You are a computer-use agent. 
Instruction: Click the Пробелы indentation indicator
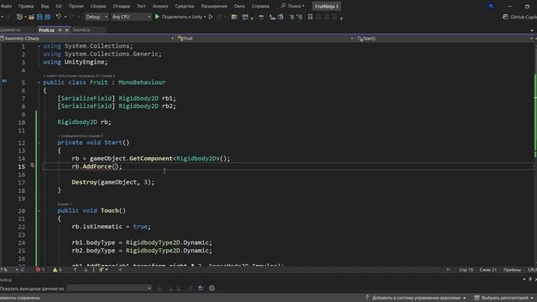(x=512, y=270)
